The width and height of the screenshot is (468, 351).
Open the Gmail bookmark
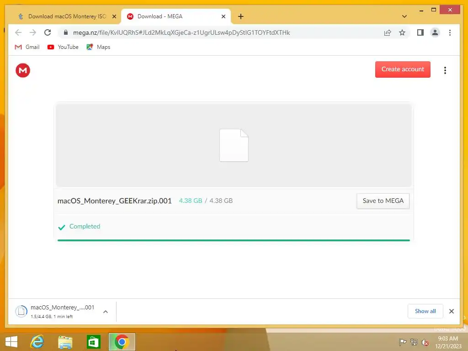(x=27, y=47)
